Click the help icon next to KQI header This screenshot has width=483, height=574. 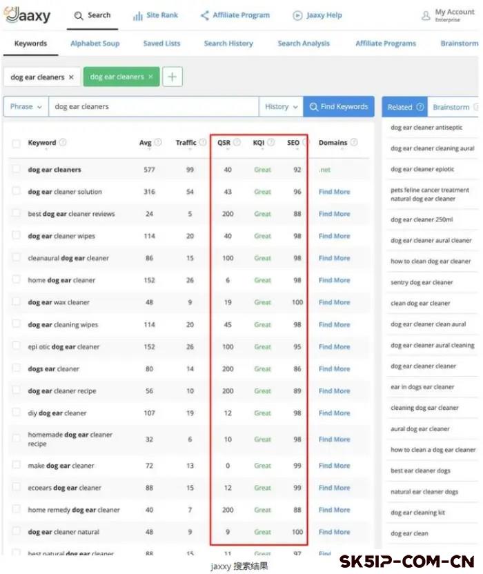(270, 142)
